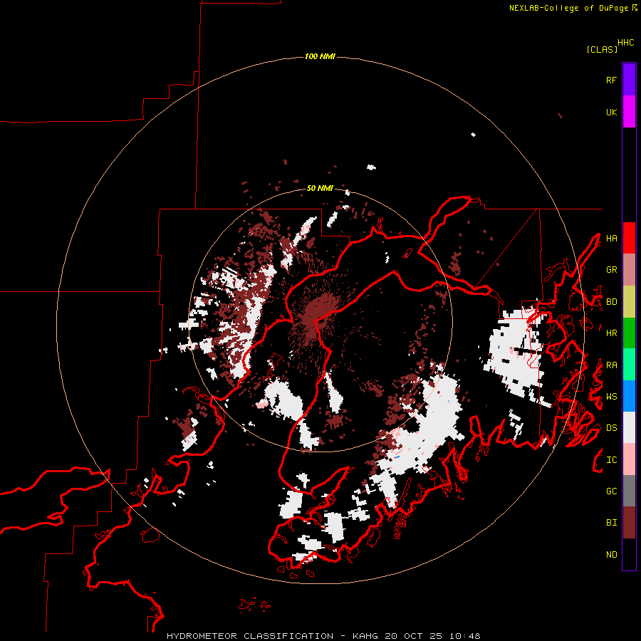Image resolution: width=641 pixels, height=641 pixels.
Task: Click the GR legend label
Action: pos(611,270)
